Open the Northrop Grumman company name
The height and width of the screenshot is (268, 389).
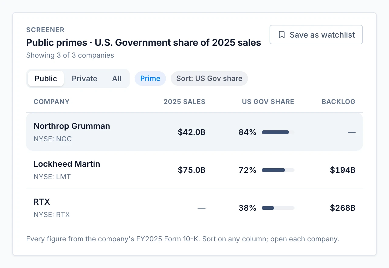click(72, 126)
